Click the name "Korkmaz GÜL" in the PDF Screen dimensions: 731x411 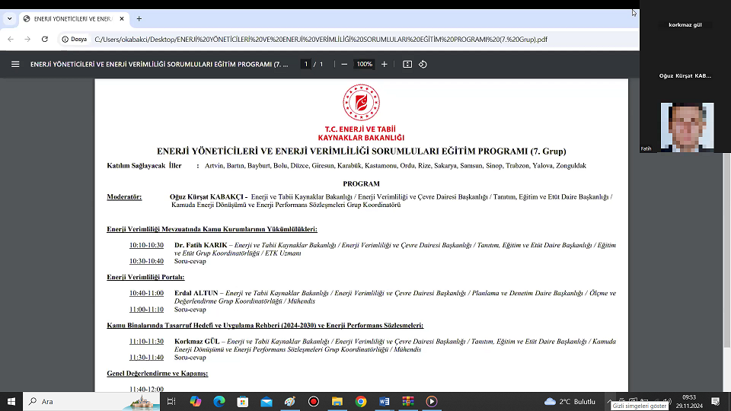click(196, 342)
